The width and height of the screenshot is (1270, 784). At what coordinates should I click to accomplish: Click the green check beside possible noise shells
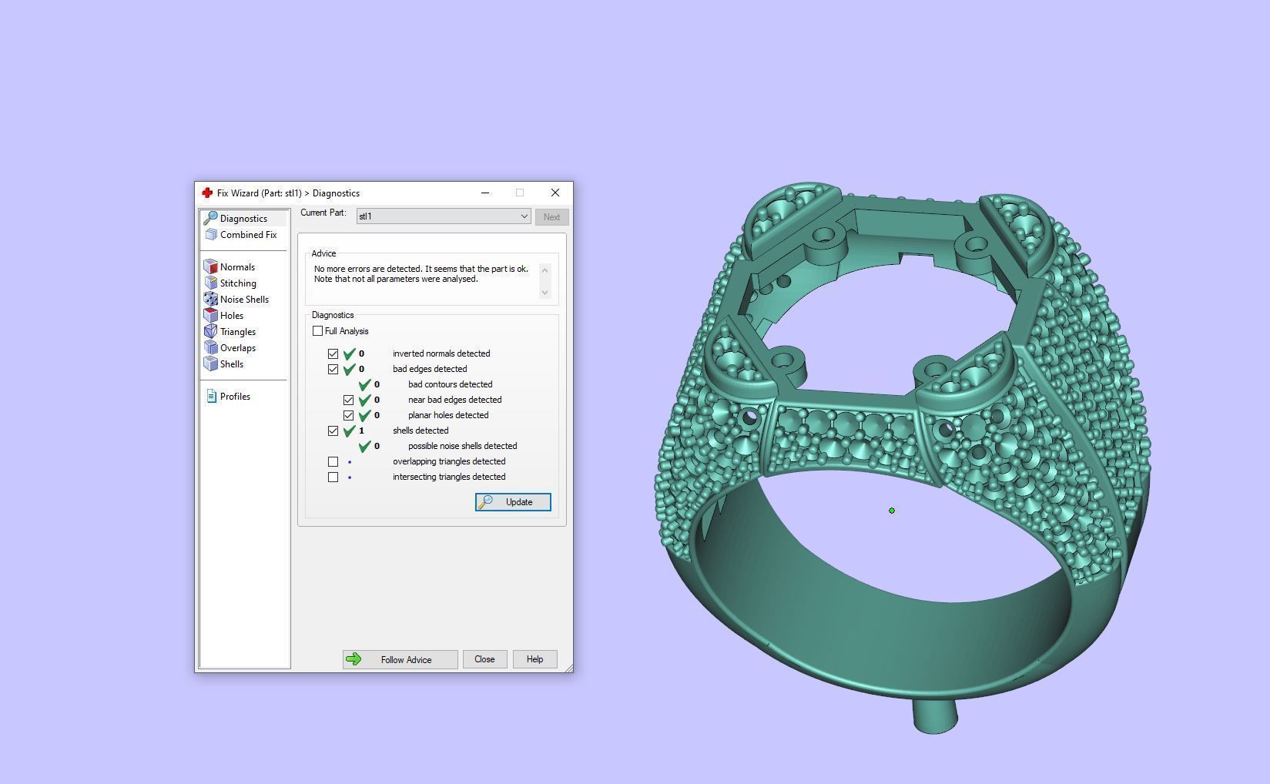365,446
